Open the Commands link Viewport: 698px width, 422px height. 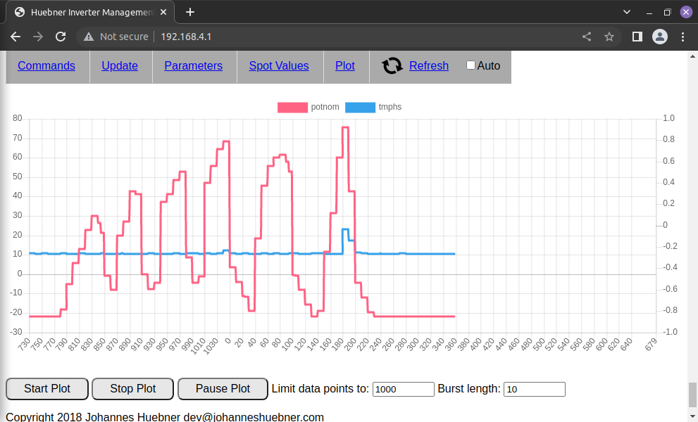[46, 66]
